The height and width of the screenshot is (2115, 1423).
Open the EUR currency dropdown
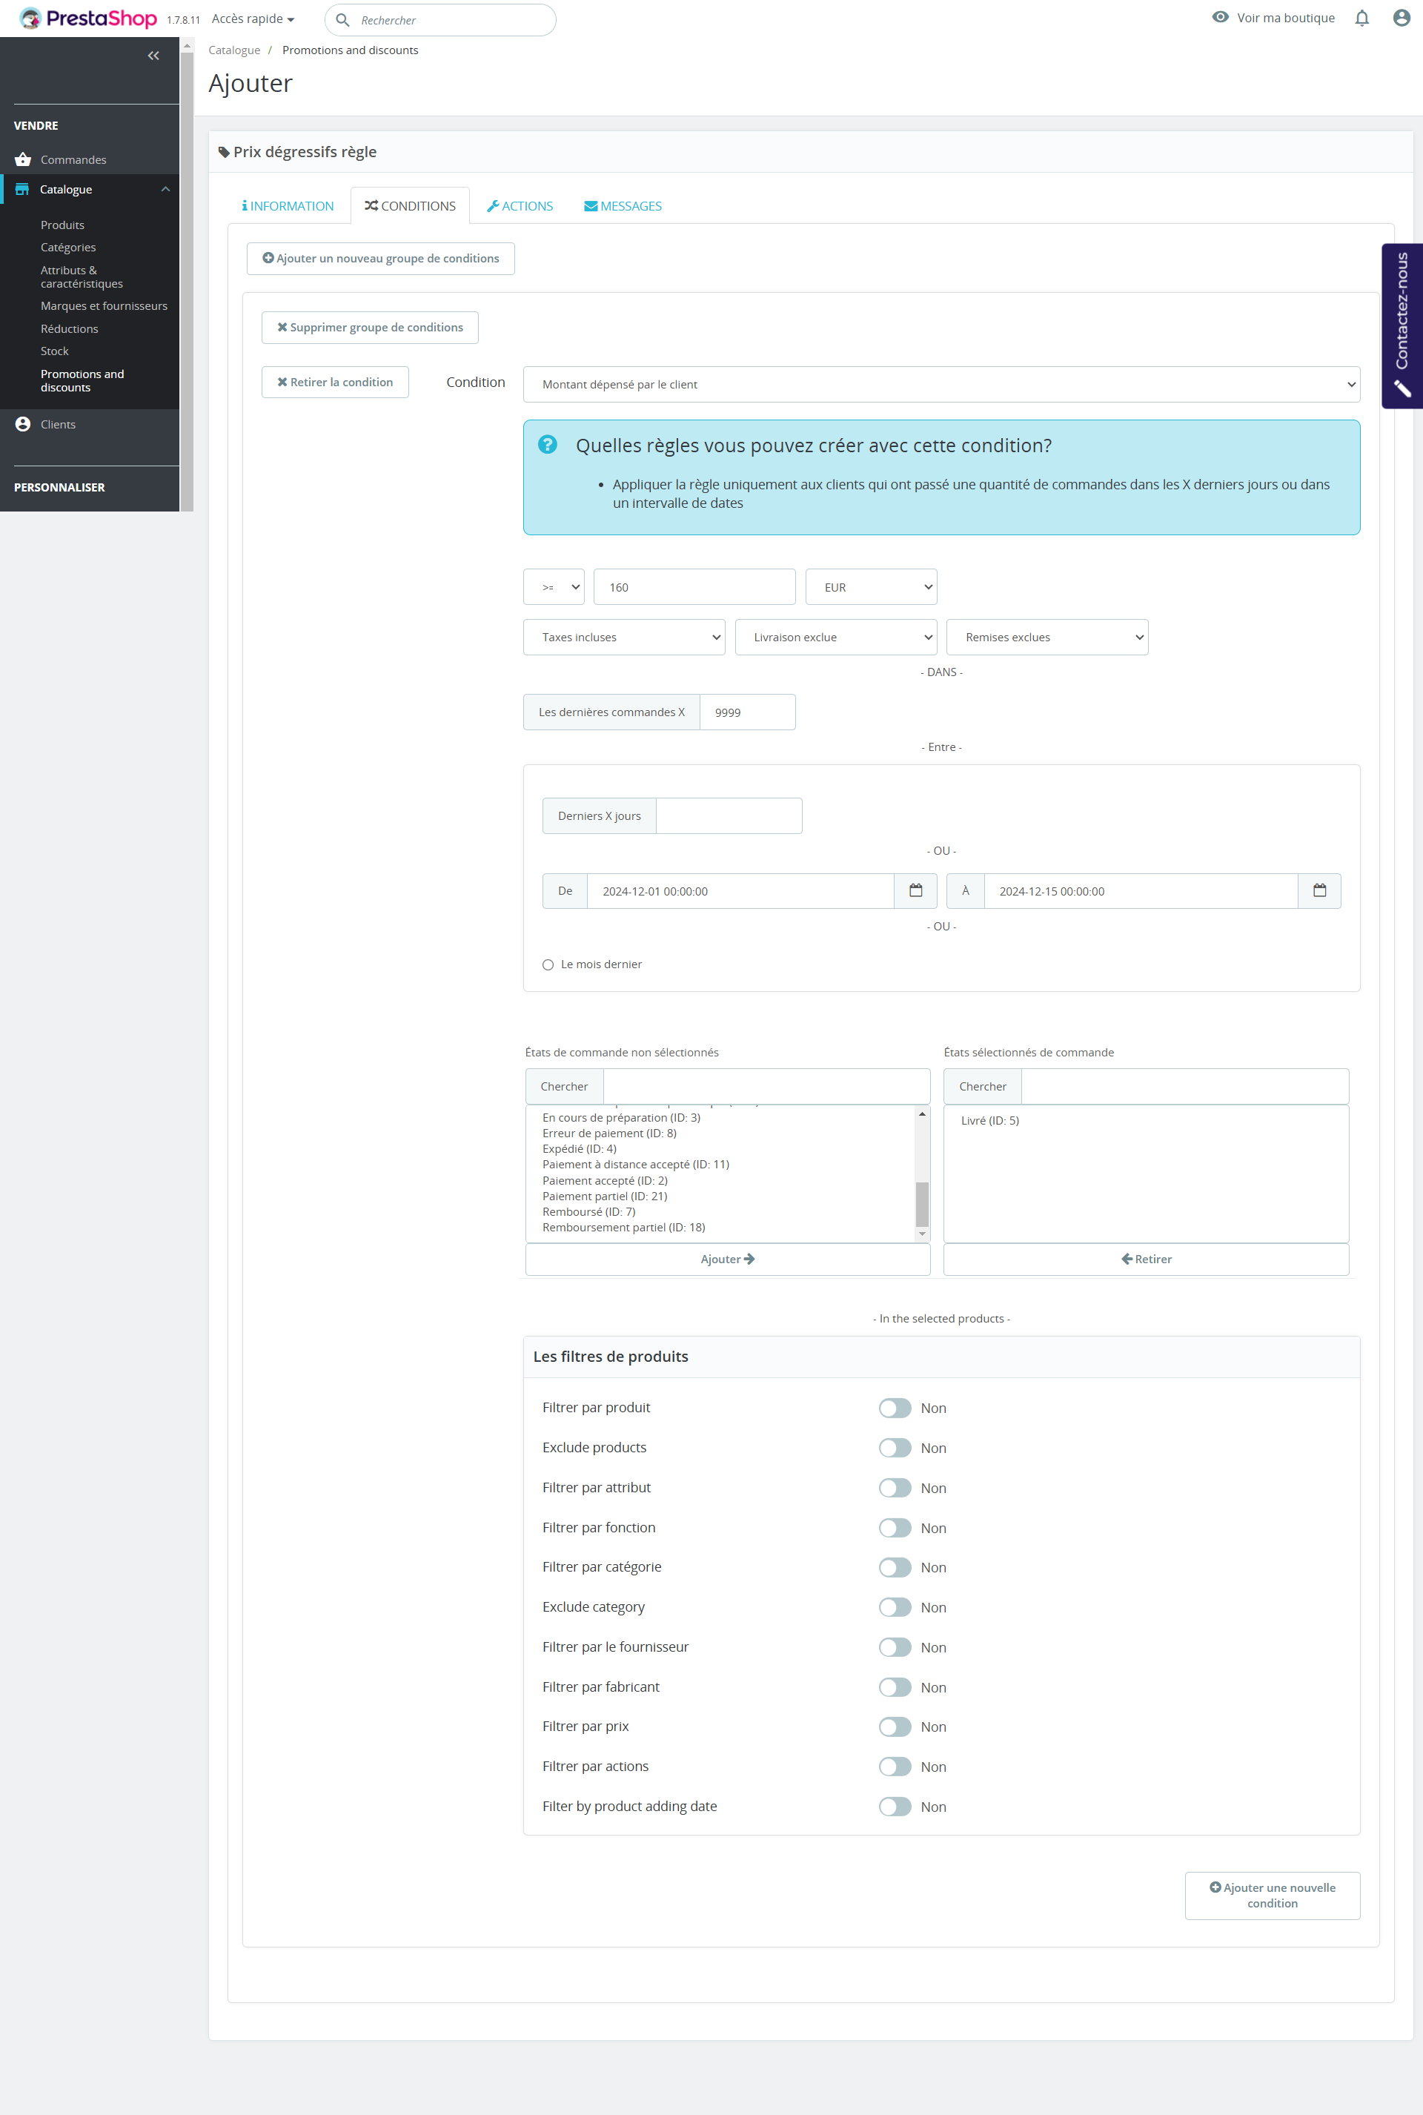(x=870, y=587)
